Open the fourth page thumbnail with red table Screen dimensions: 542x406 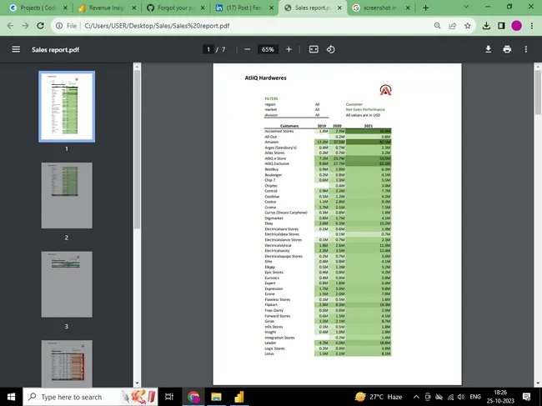(67, 363)
